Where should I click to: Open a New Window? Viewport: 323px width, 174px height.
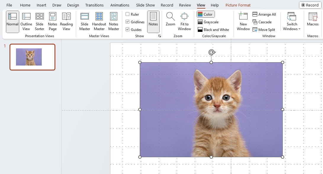click(243, 22)
